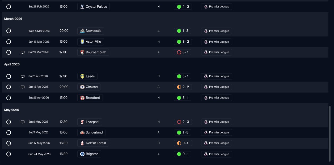Image resolution: width=334 pixels, height=165 pixels.
Task: Open the 5 - 1 result against Bournemouth
Action: [183, 52]
